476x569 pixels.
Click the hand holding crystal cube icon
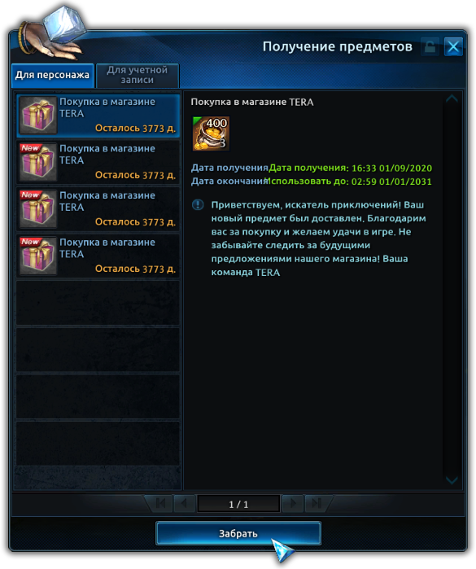tap(53, 34)
